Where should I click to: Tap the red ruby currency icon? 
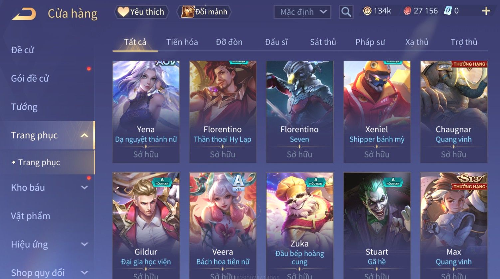(407, 11)
